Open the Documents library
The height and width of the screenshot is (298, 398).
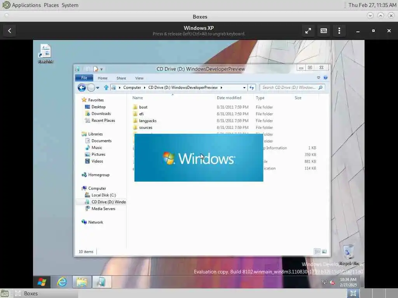coord(101,140)
